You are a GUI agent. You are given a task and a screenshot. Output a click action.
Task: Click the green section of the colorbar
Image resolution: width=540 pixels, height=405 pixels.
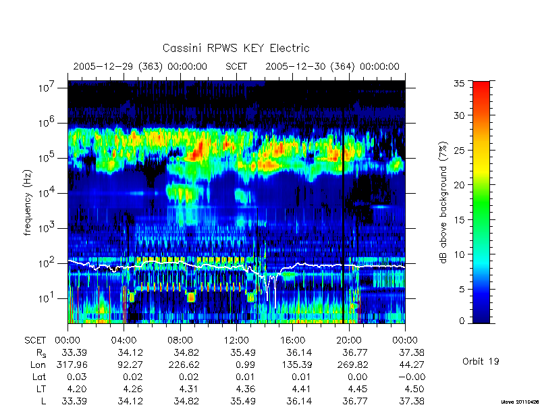point(481,202)
